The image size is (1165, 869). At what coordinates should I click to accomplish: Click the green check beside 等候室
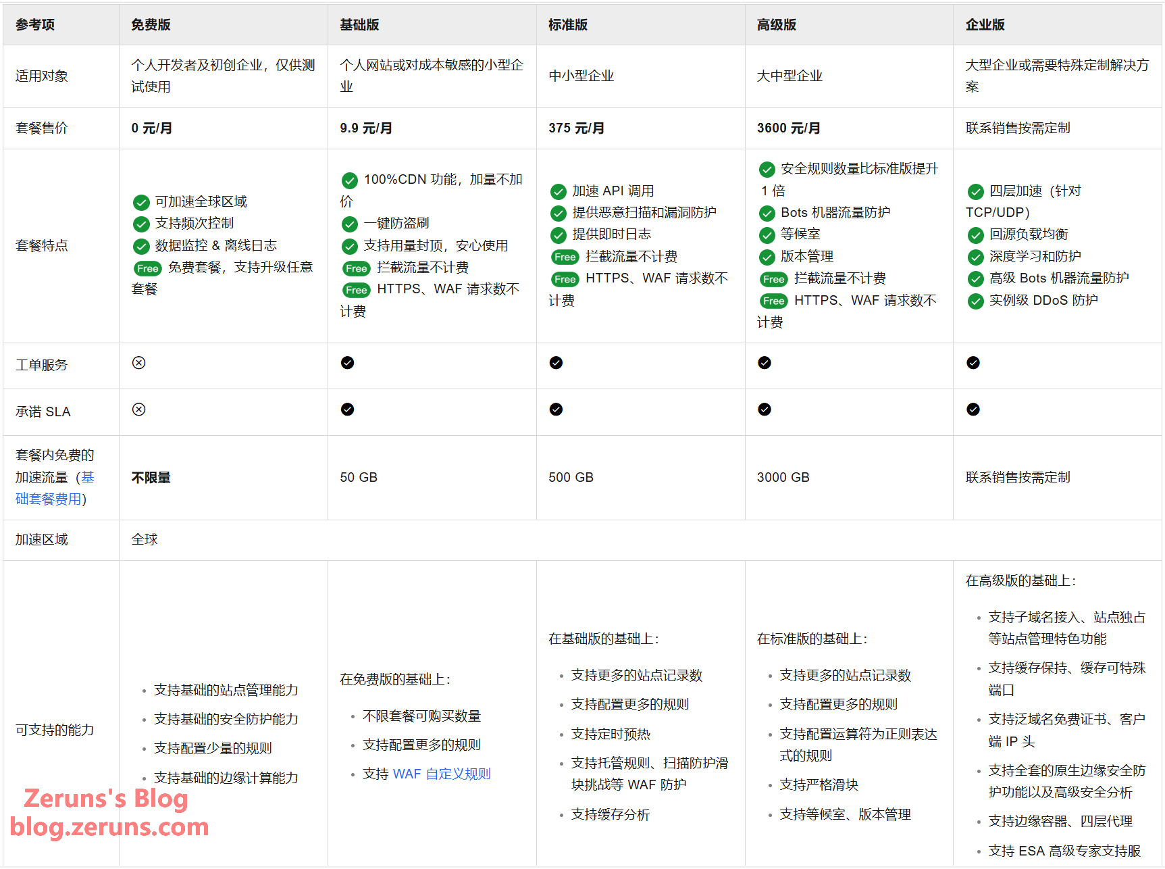point(767,235)
